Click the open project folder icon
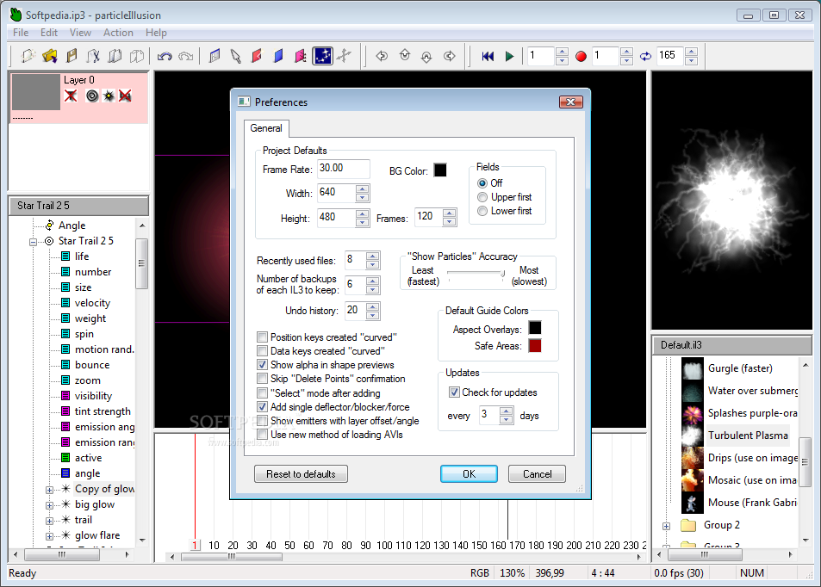The image size is (821, 587). pos(50,57)
